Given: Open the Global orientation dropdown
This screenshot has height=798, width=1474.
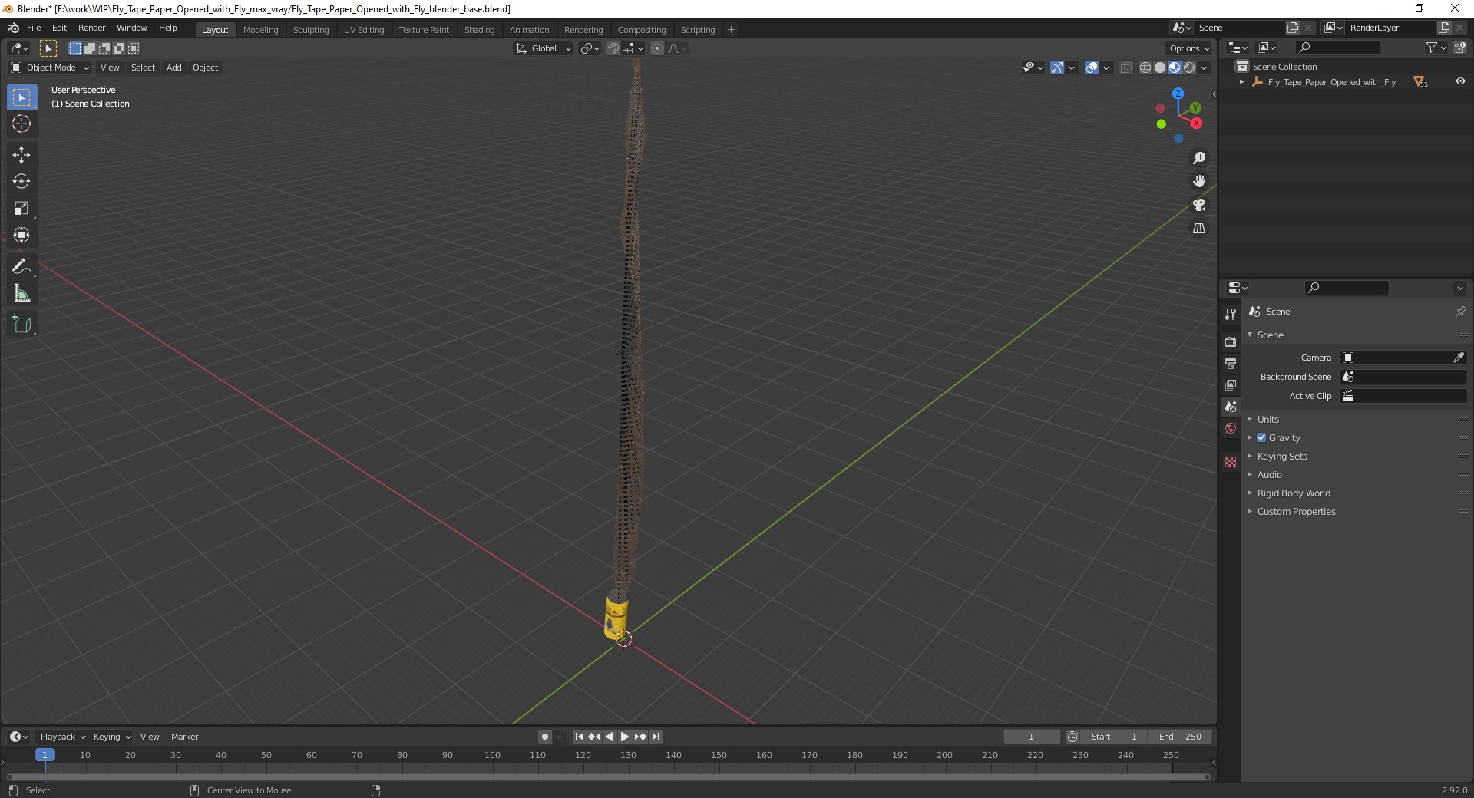Looking at the screenshot, I should [x=543, y=48].
